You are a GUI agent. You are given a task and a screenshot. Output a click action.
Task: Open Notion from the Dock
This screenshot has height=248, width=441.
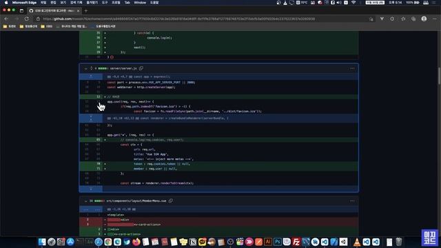click(193, 242)
